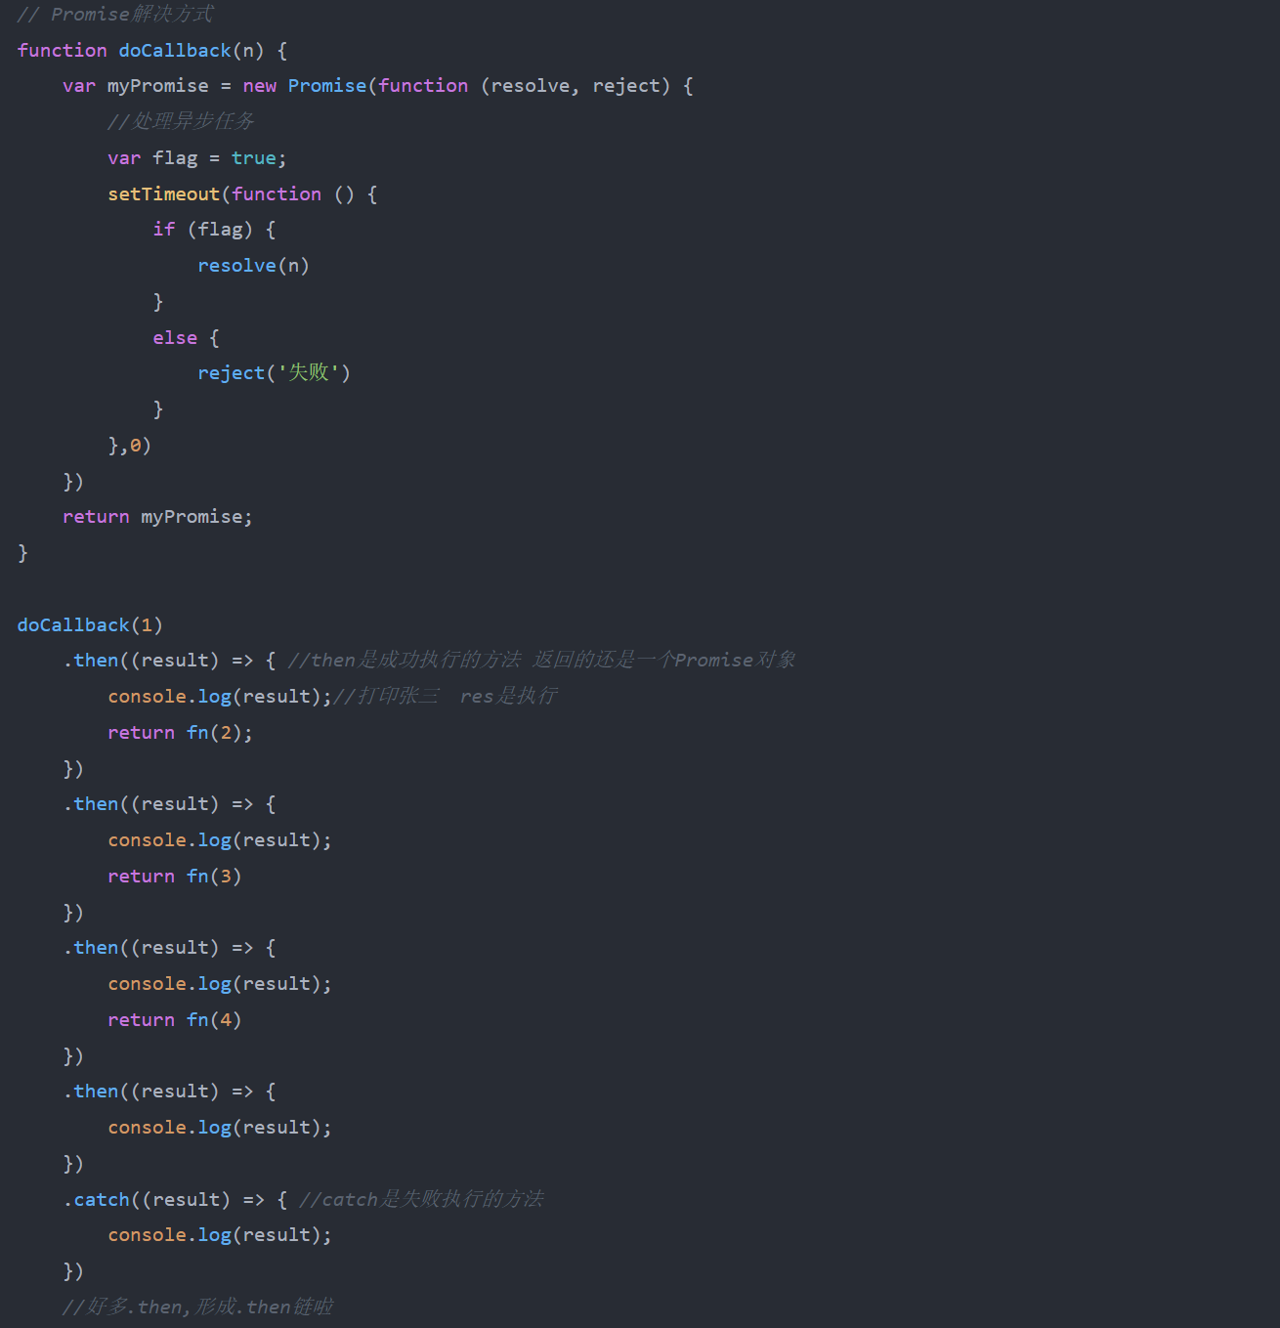Click the setTimeout function call
Screen dimensions: 1280x1328
162,193
